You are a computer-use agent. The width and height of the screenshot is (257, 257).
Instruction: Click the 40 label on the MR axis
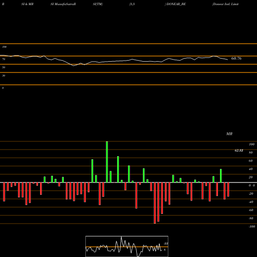(x=251, y=169)
